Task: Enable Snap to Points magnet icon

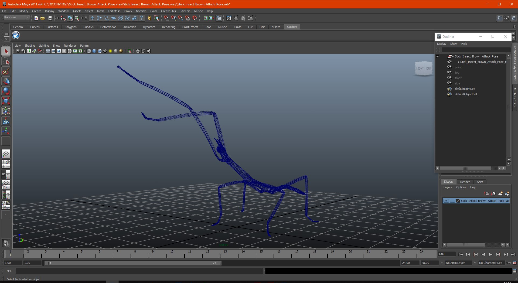Action: (x=180, y=18)
